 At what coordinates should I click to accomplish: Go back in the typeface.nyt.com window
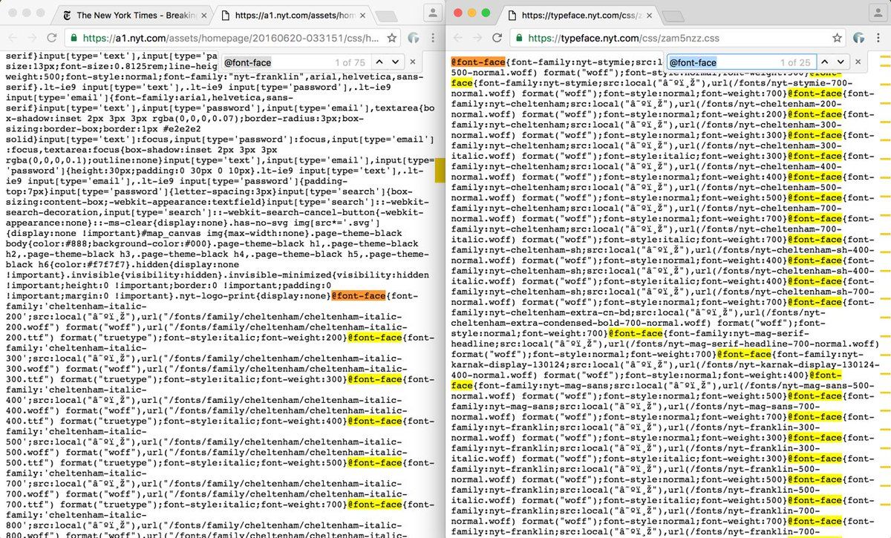[x=457, y=38]
